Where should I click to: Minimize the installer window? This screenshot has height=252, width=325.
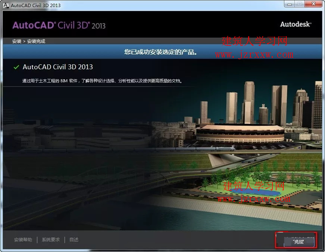pos(290,4)
